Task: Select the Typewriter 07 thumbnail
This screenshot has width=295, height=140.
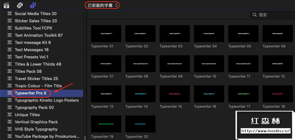Action: [x=106, y=64]
